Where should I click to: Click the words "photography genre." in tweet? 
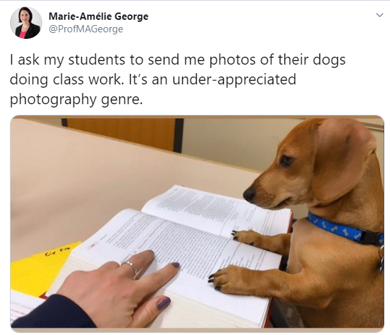pyautogui.click(x=77, y=100)
